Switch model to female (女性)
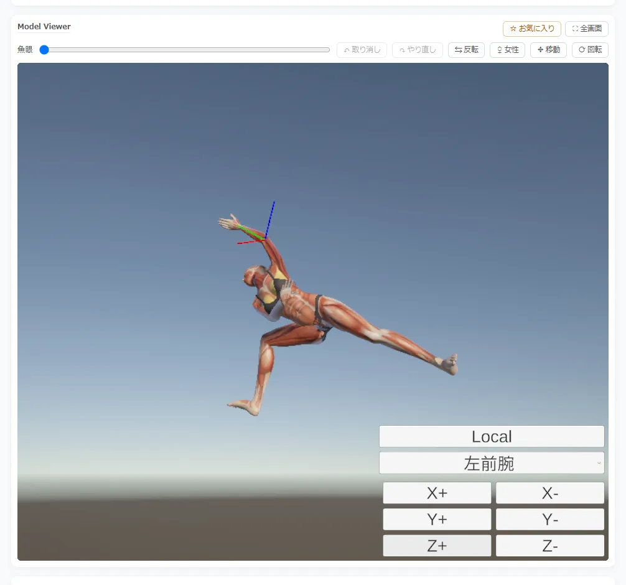This screenshot has width=626, height=585. point(507,50)
